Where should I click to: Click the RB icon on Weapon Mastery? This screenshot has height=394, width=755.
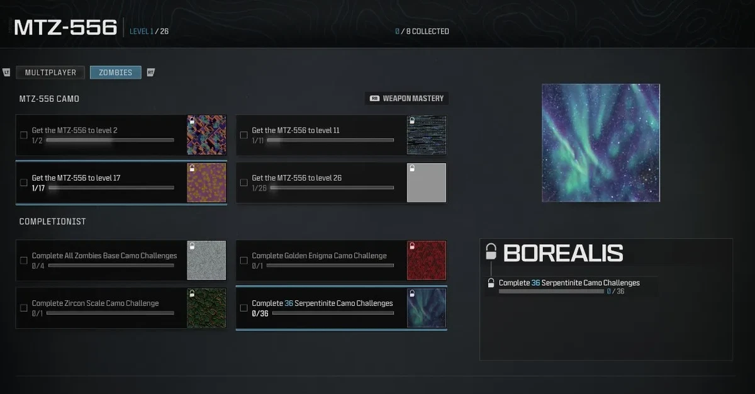375,98
